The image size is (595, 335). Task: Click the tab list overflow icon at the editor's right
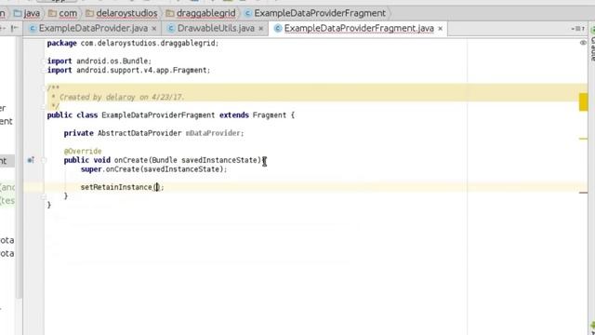578,29
